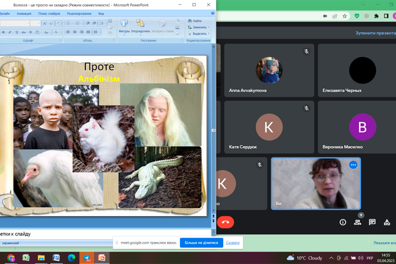Screen dimensions: 396x264
Task: Align text right in paragraph group
Action: point(81,32)
